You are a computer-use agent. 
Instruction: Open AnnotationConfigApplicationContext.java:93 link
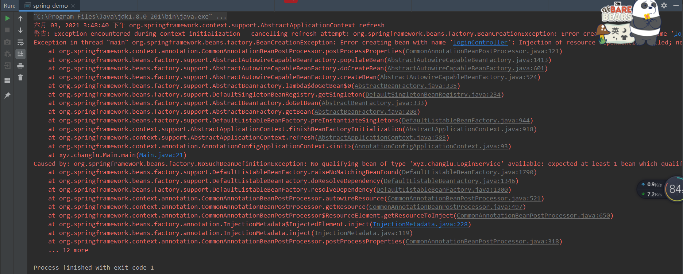coord(431,146)
